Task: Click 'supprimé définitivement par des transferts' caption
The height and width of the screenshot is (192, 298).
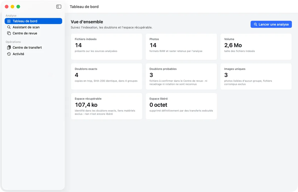Action: [181, 111]
